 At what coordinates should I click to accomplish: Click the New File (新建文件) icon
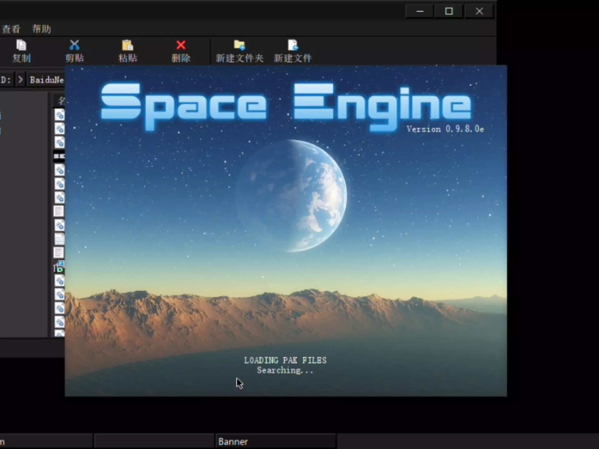click(293, 46)
